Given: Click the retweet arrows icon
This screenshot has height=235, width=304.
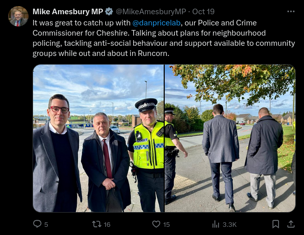Looking at the screenshot, I should (x=97, y=224).
